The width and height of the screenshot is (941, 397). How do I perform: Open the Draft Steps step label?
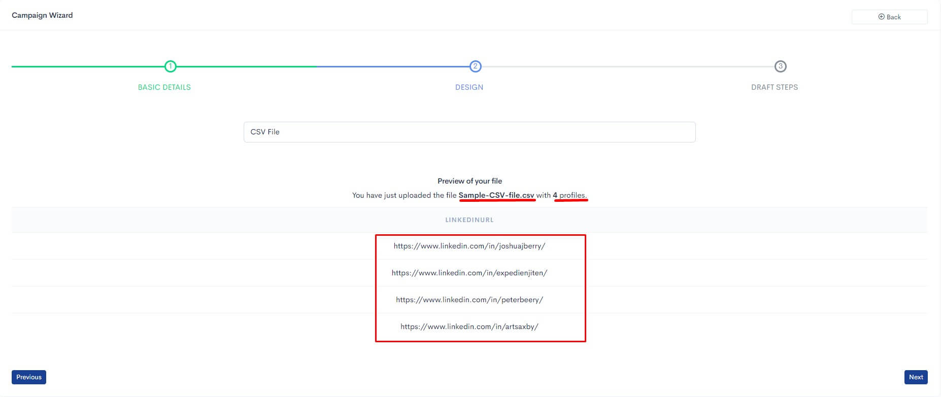click(775, 87)
